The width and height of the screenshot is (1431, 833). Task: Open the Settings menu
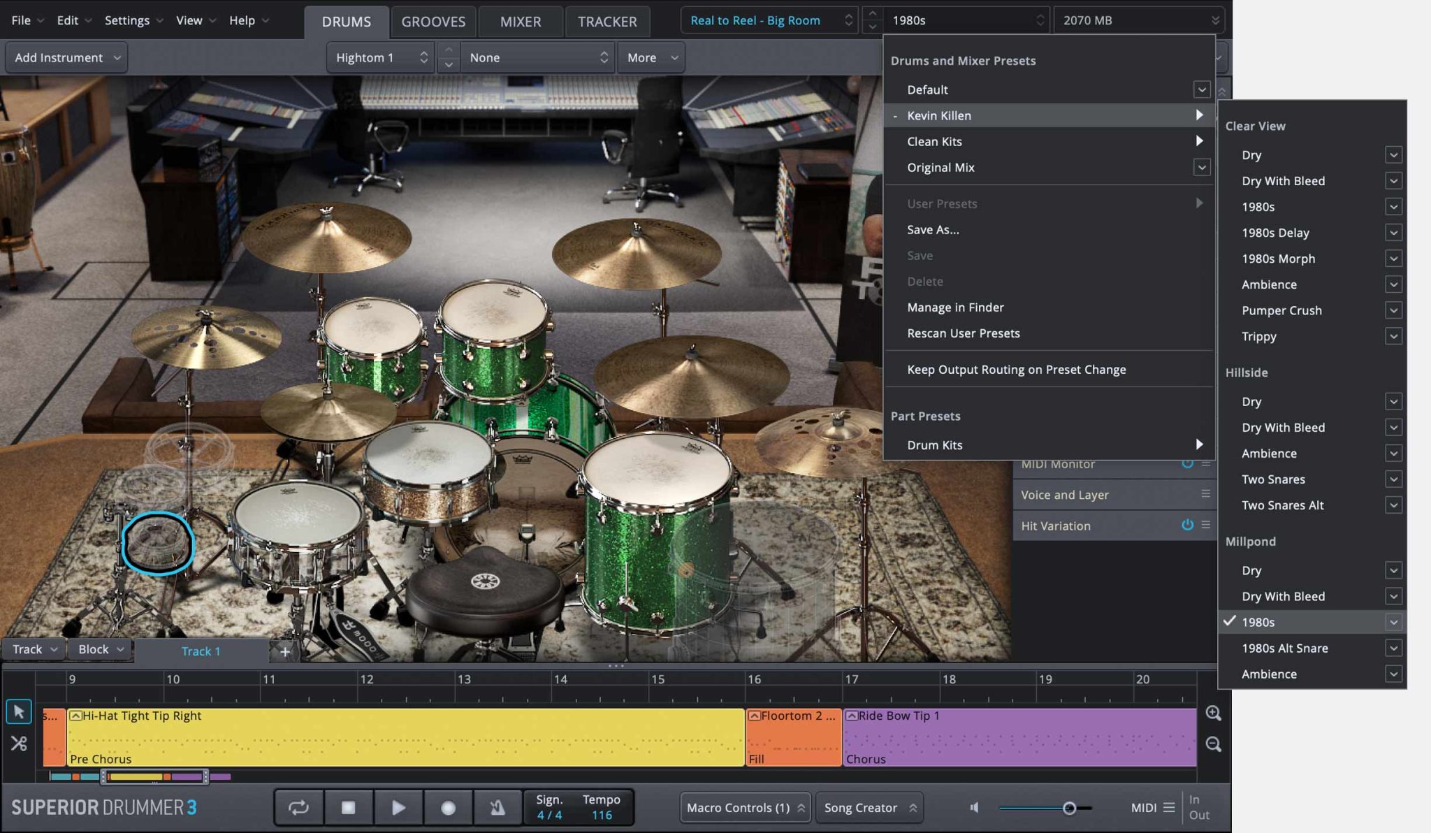133,20
